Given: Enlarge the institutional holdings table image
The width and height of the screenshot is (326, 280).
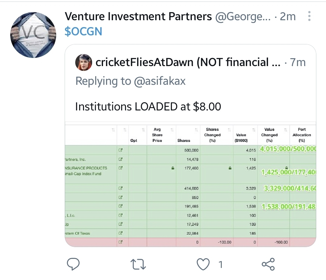Looking at the screenshot, I should coord(190,193).
